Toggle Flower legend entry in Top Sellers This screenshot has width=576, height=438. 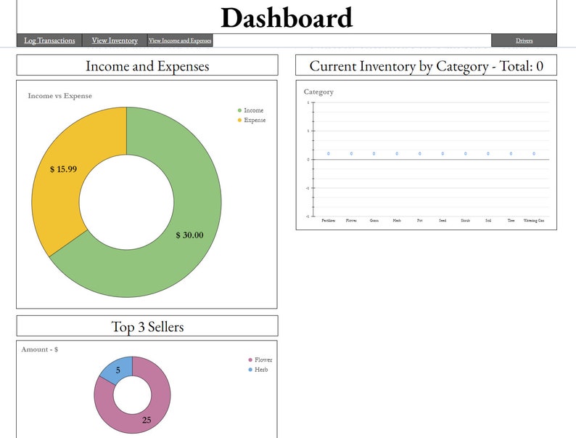(260, 360)
